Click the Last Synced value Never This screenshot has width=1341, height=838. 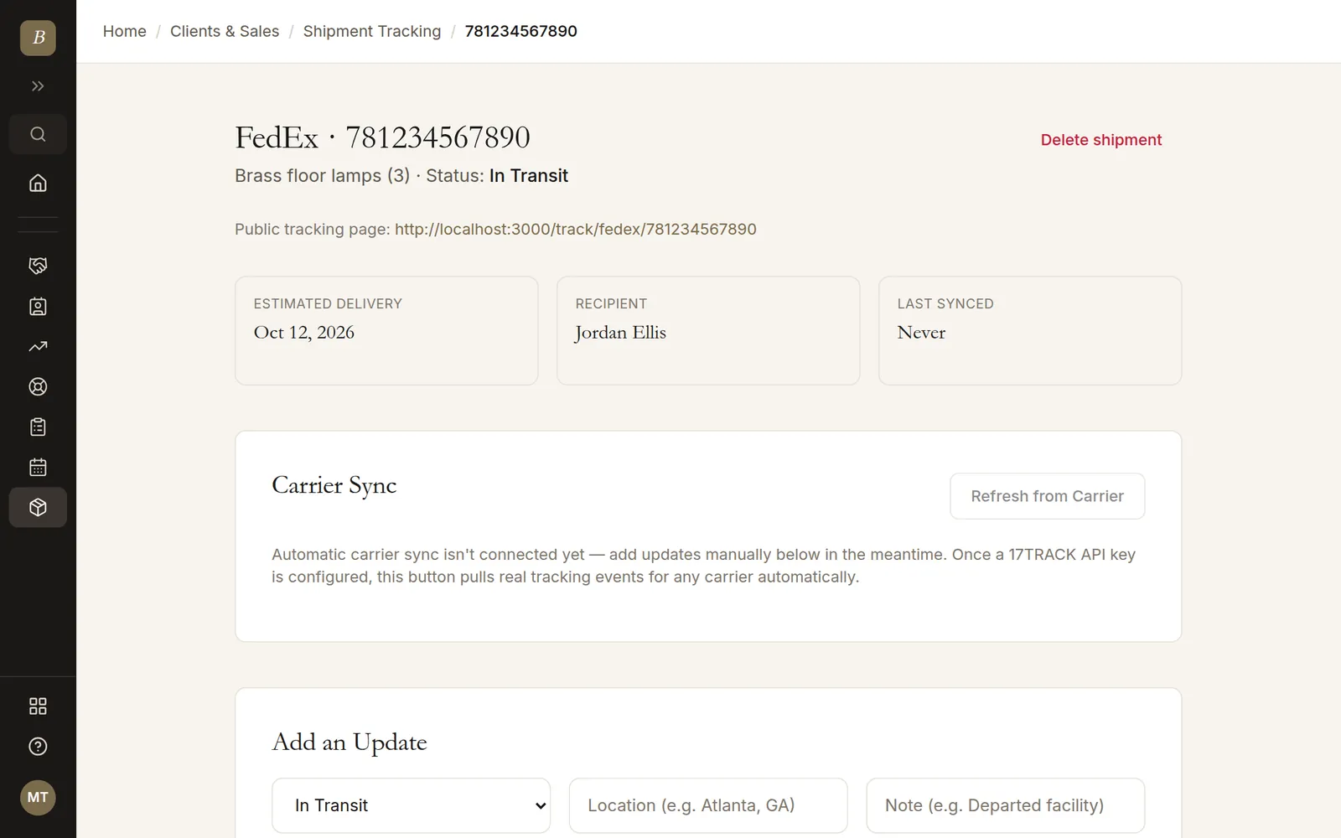point(921,333)
